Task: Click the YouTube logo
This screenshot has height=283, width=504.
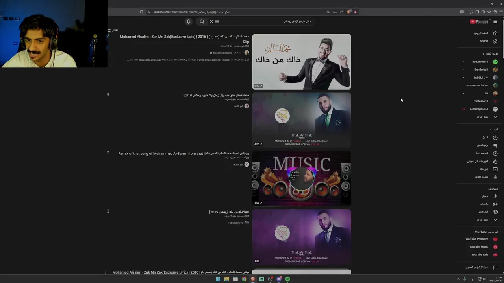Action: [479, 22]
